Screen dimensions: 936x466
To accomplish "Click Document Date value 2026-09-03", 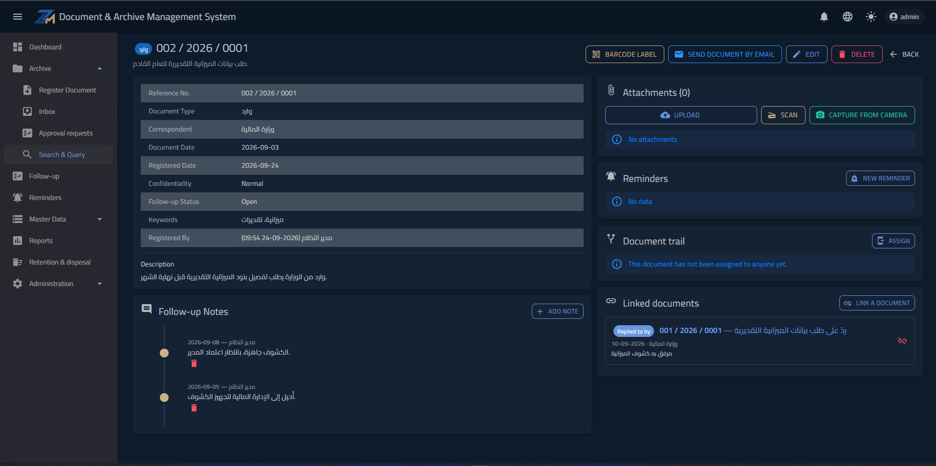I will tap(260, 147).
